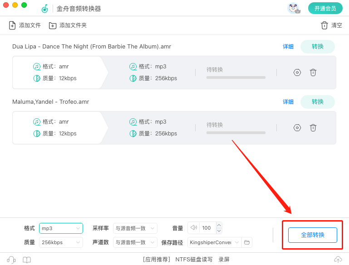The height and width of the screenshot is (265, 349).
Task: Open save path folder browse icon
Action: click(247, 242)
